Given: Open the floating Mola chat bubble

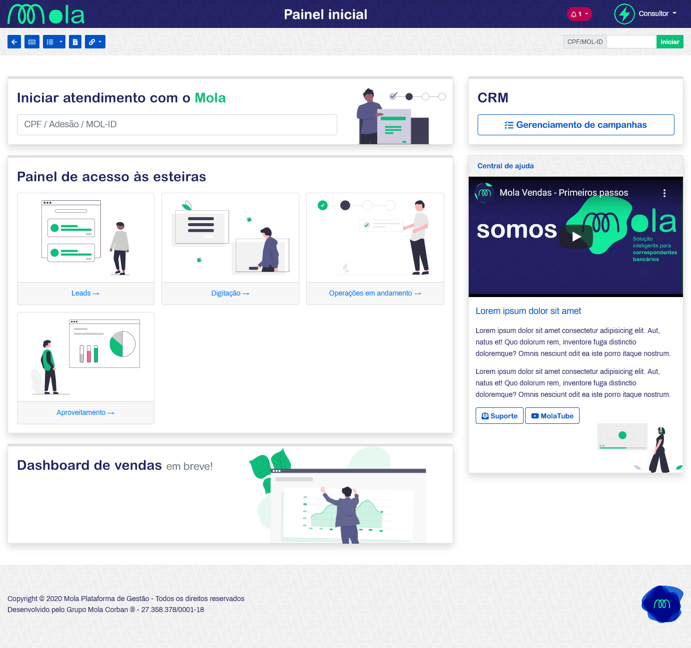Looking at the screenshot, I should click(662, 604).
